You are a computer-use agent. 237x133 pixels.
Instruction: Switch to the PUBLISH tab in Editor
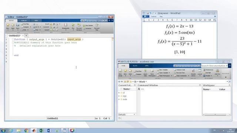click(24, 21)
